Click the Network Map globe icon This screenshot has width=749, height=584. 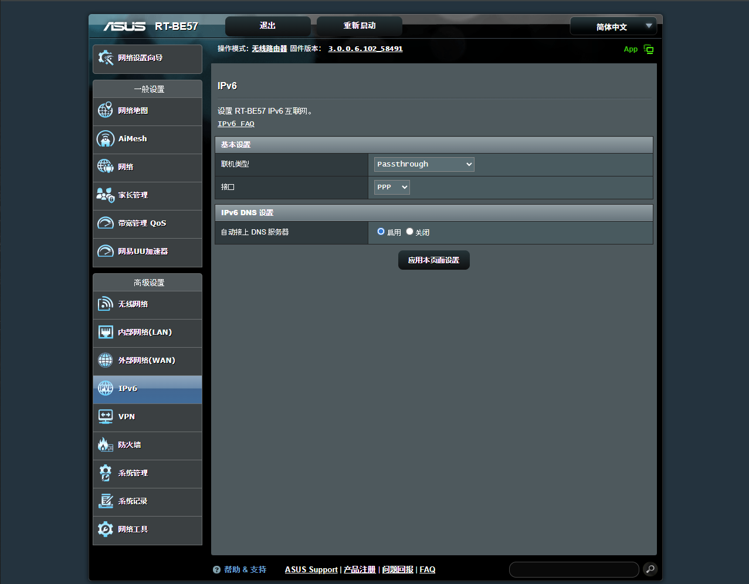105,110
